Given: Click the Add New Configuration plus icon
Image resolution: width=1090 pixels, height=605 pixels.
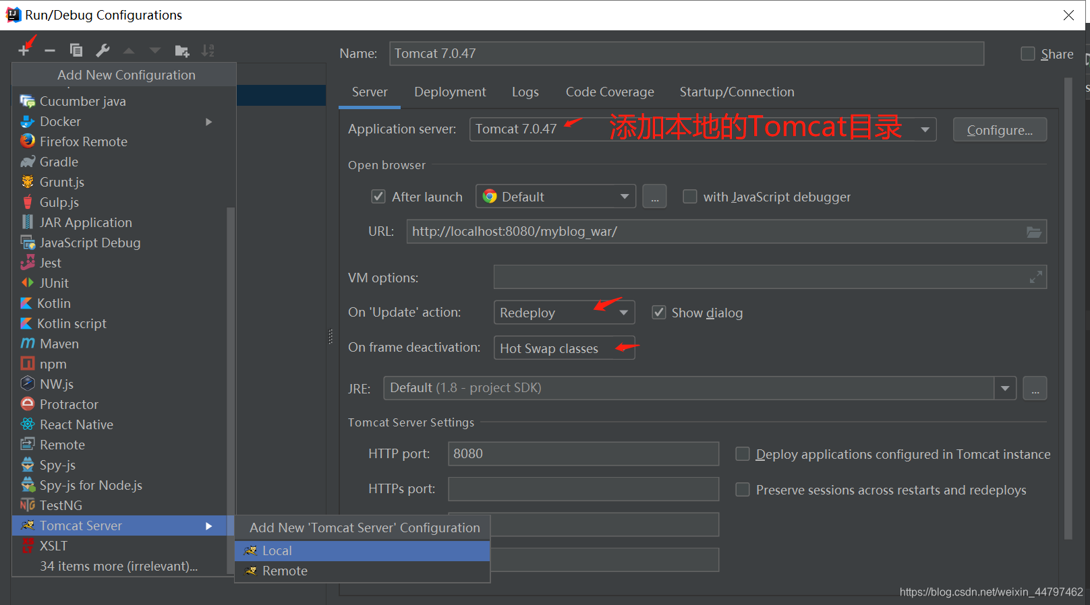Looking at the screenshot, I should pos(24,51).
